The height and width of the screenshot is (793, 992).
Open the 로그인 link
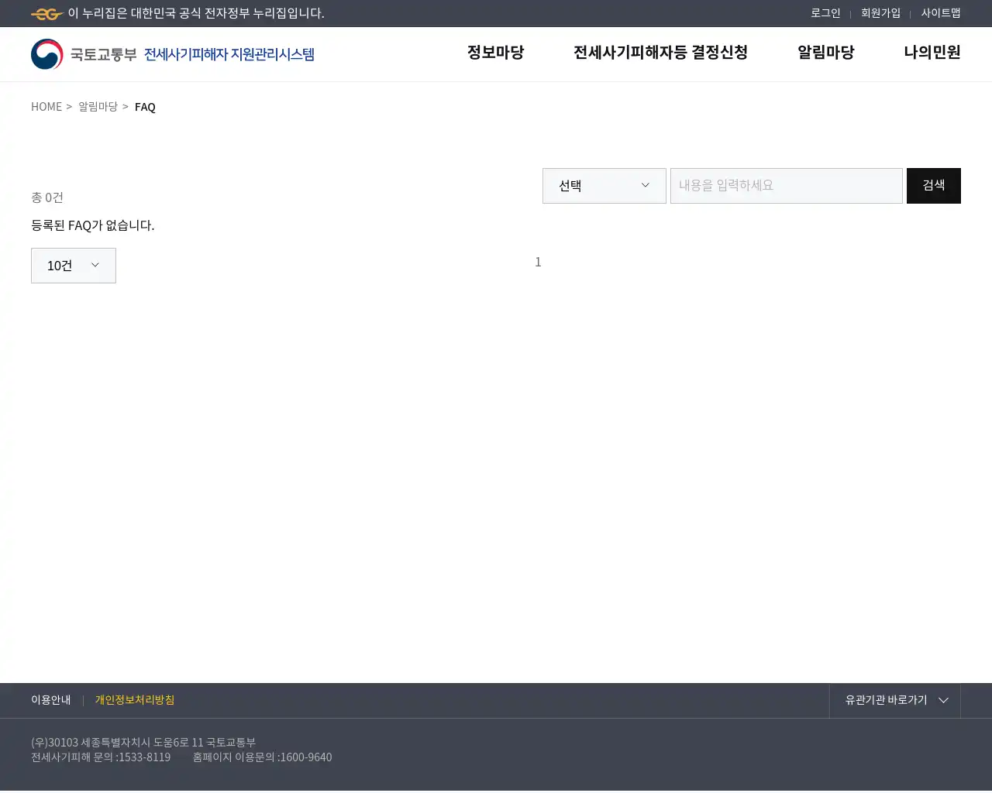825,13
